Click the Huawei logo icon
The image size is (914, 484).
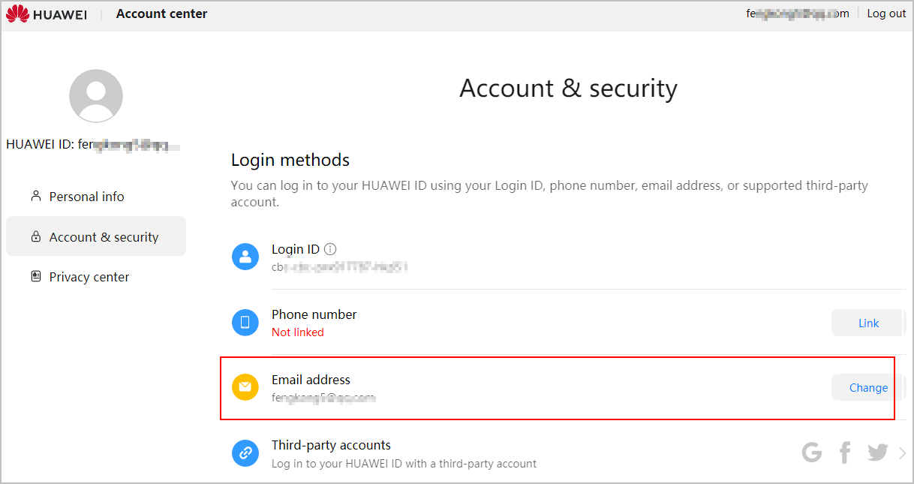[x=18, y=14]
